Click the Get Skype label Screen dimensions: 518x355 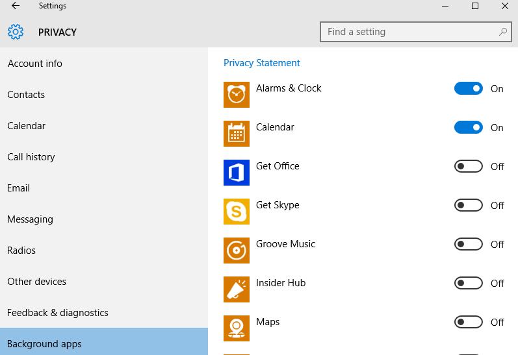pyautogui.click(x=278, y=205)
